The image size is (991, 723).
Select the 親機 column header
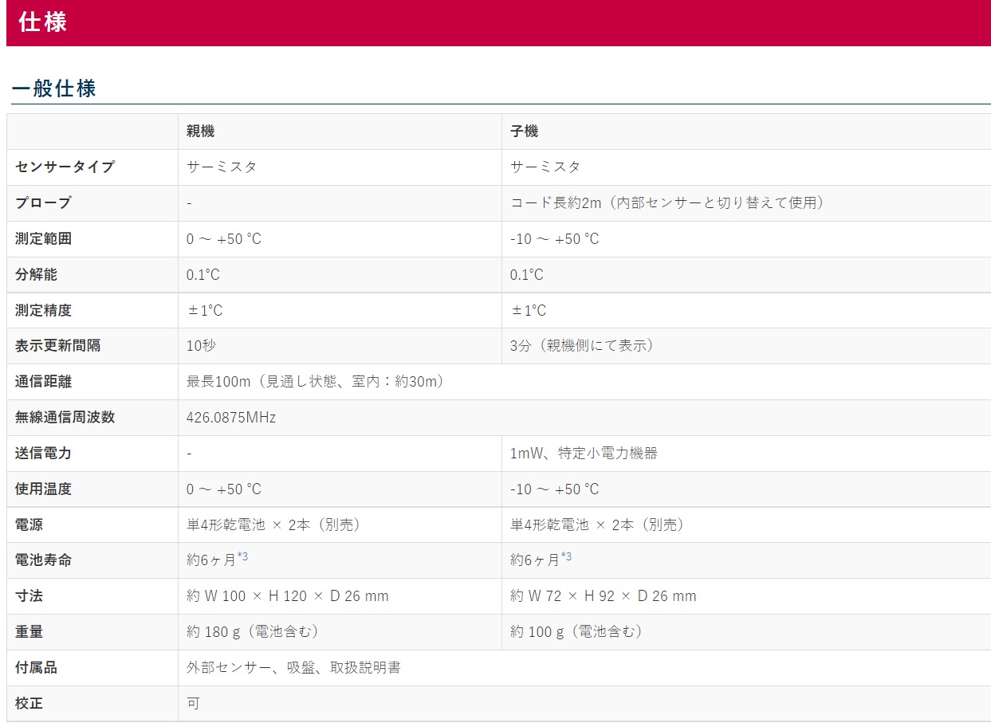(200, 132)
